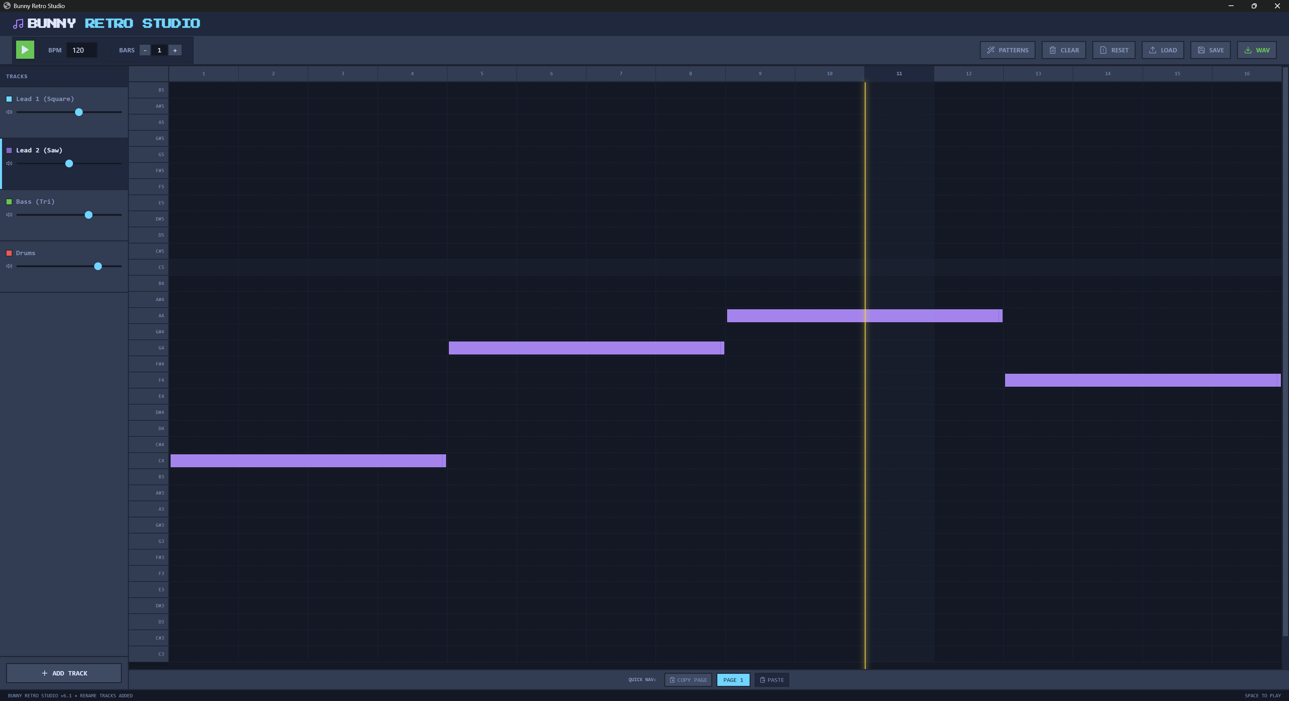Jump to step 13 in timeline header
Image resolution: width=1289 pixels, height=701 pixels.
pos(1038,74)
